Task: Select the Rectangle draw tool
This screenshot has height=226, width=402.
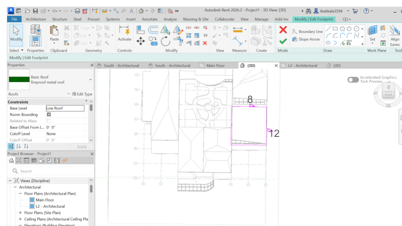Action: coord(335,28)
